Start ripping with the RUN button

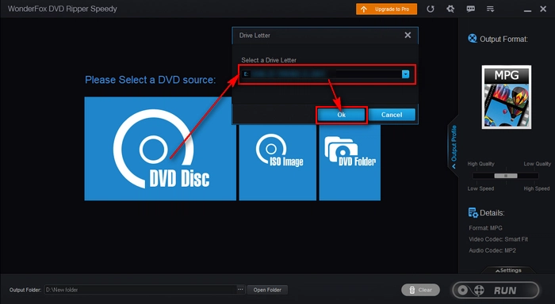(496, 291)
